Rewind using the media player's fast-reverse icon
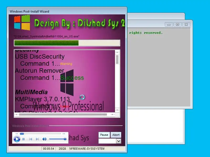 pyautogui.click(x=17, y=134)
